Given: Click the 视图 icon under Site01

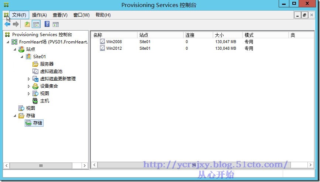Looking at the screenshot, I should (x=35, y=93).
